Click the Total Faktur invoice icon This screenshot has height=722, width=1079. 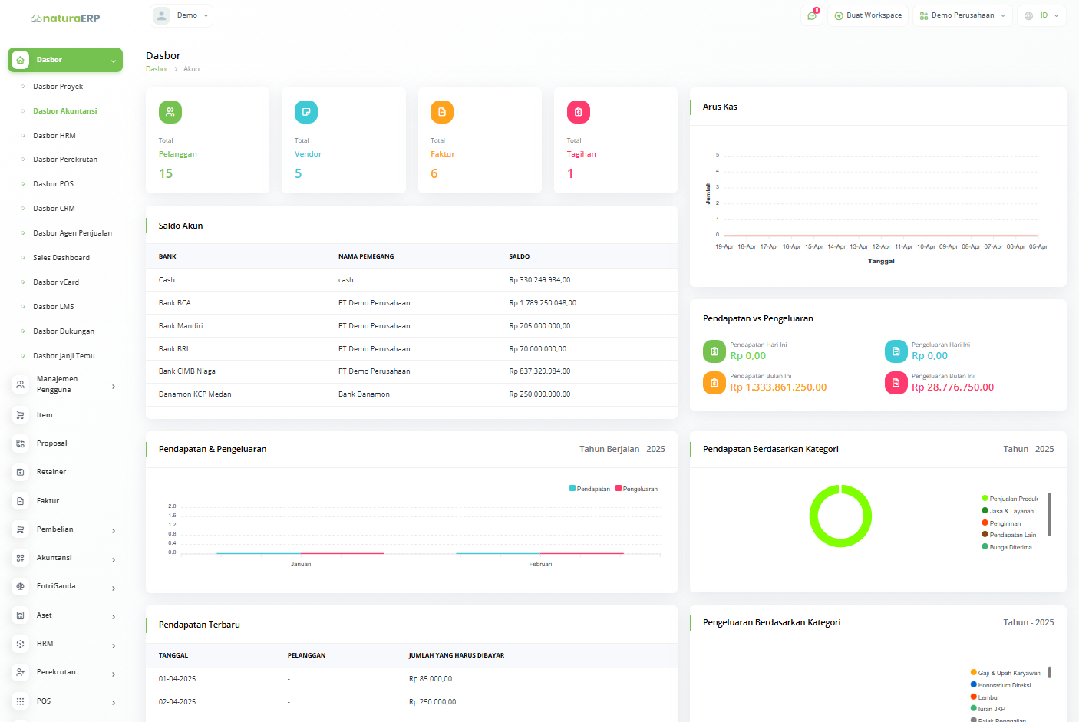click(441, 112)
